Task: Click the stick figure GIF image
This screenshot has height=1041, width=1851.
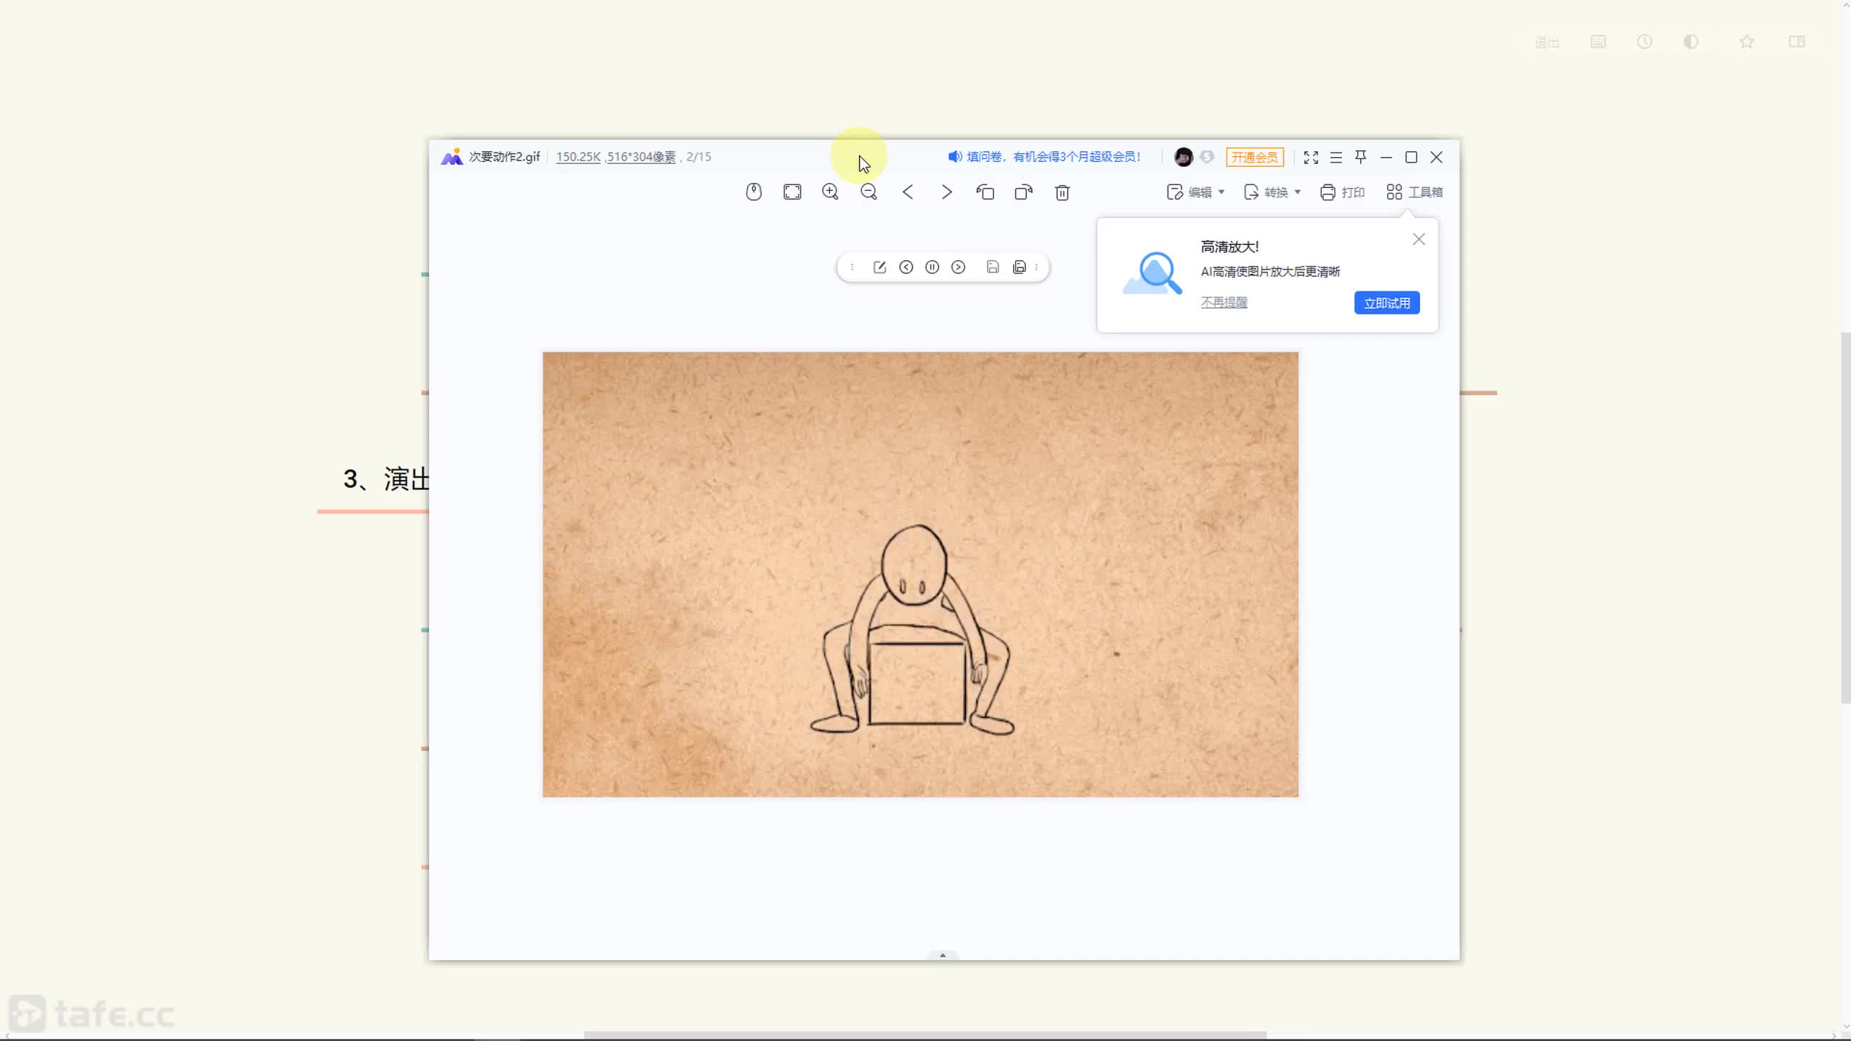Action: click(x=920, y=575)
